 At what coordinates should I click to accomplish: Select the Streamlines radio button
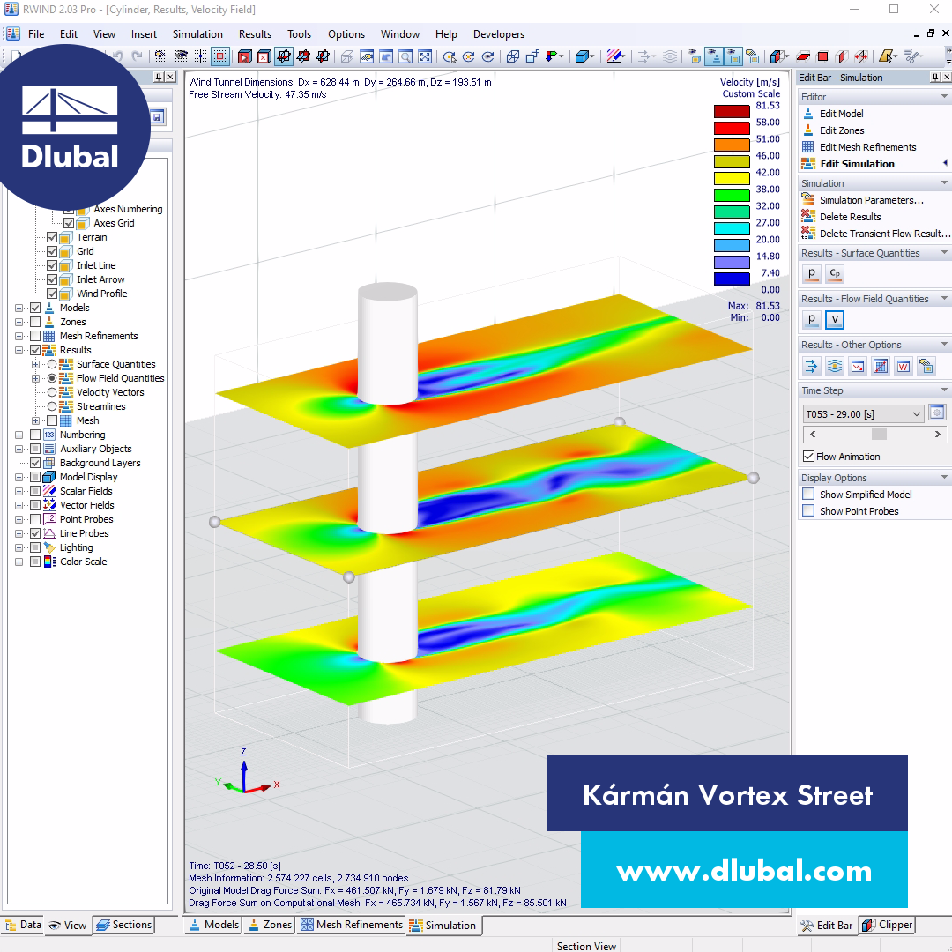51,406
